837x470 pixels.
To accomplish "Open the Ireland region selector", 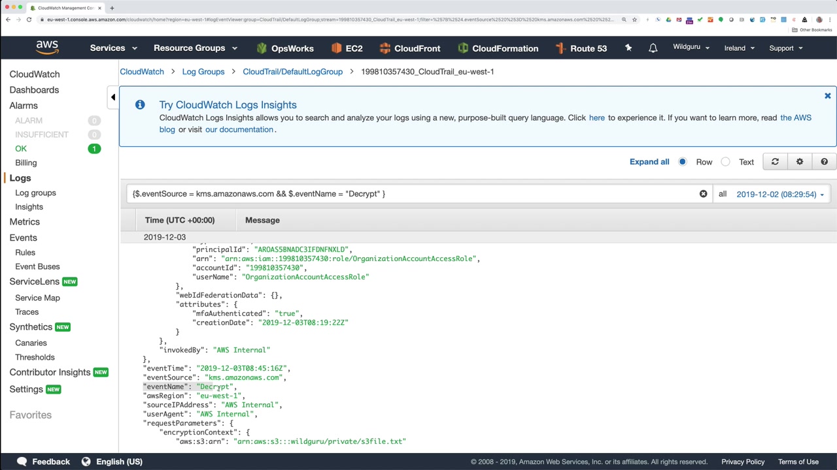I will click(739, 48).
